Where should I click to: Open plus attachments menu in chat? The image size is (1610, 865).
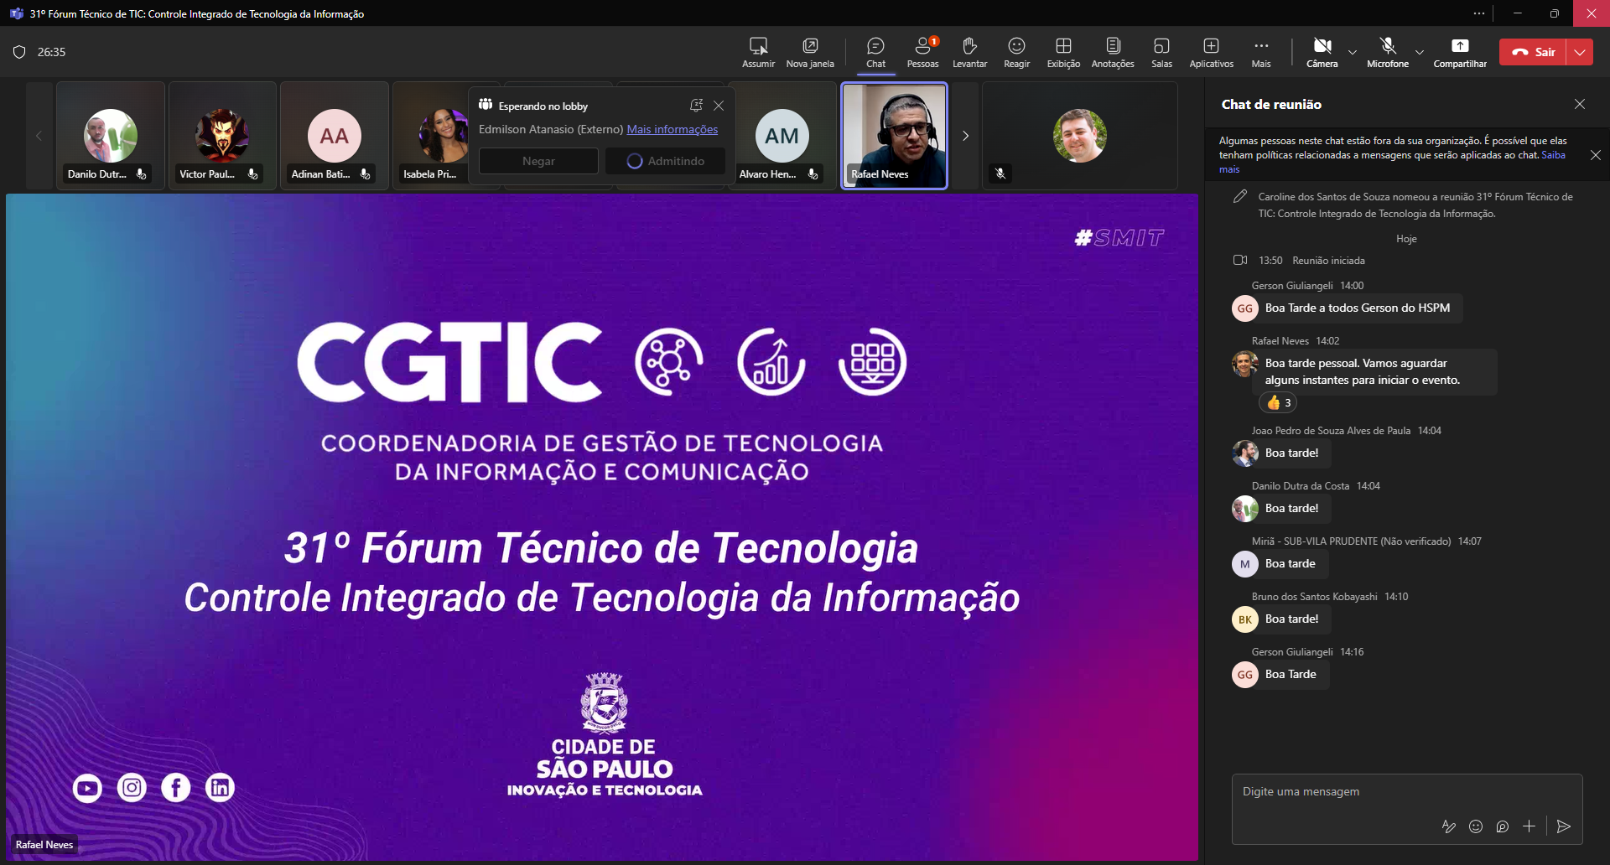coord(1529,826)
